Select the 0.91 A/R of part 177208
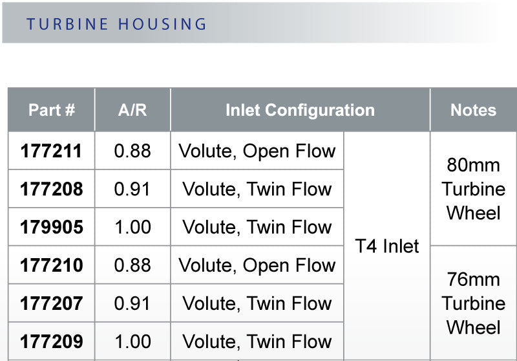 point(132,190)
